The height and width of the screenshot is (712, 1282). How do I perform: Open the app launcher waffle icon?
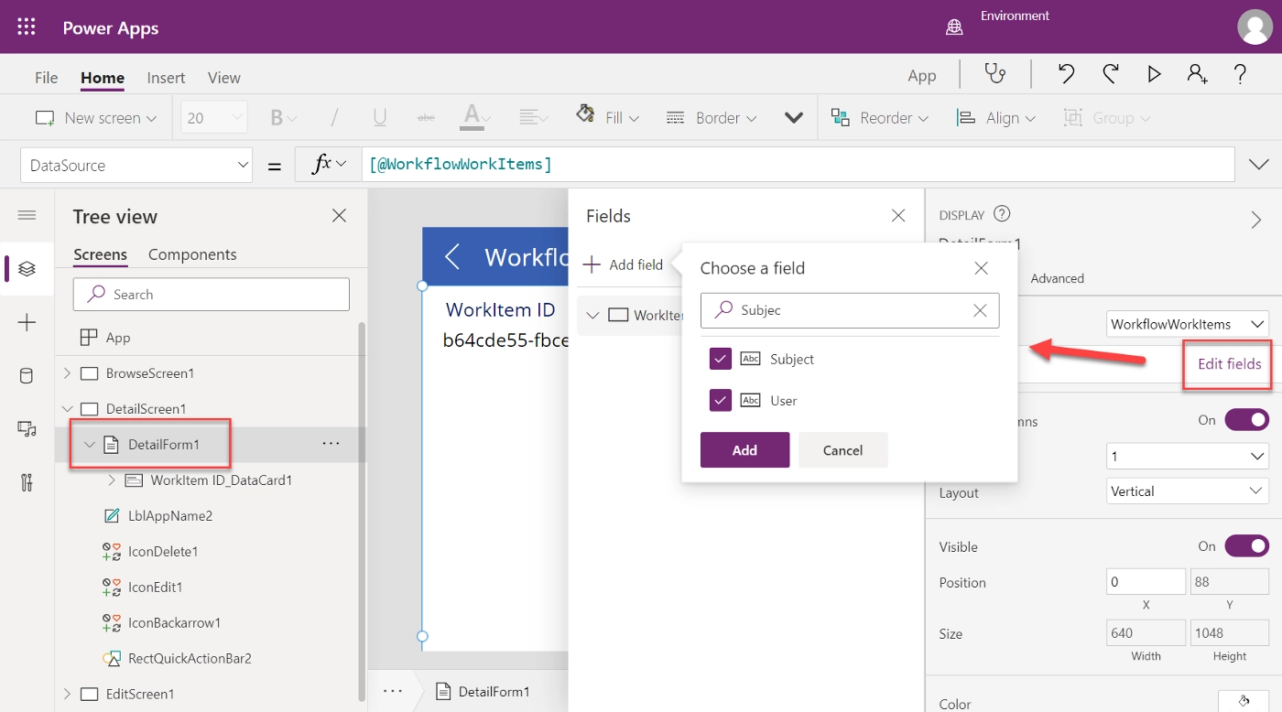(x=27, y=27)
